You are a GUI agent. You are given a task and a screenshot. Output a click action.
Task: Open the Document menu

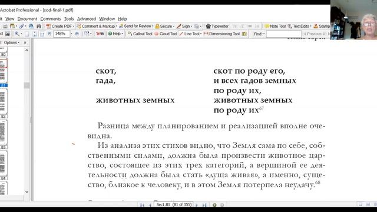pyautogui.click(x=27, y=19)
